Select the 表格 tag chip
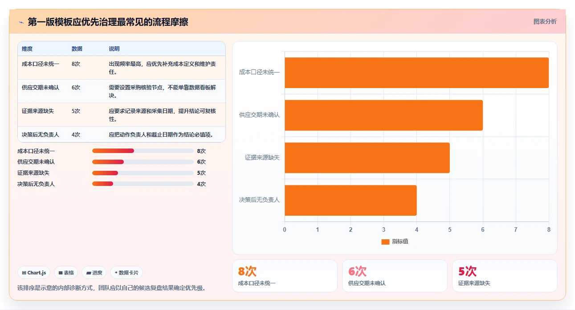This screenshot has width=575, height=310. (66, 273)
